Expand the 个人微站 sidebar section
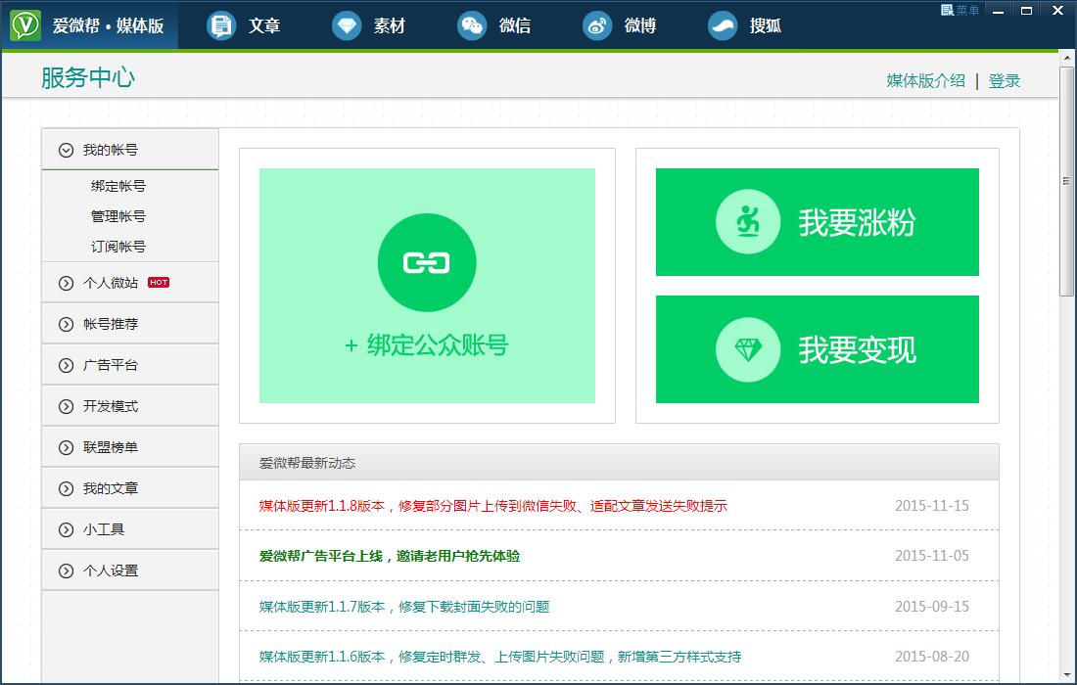Image resolution: width=1077 pixels, height=685 pixels. (67, 283)
